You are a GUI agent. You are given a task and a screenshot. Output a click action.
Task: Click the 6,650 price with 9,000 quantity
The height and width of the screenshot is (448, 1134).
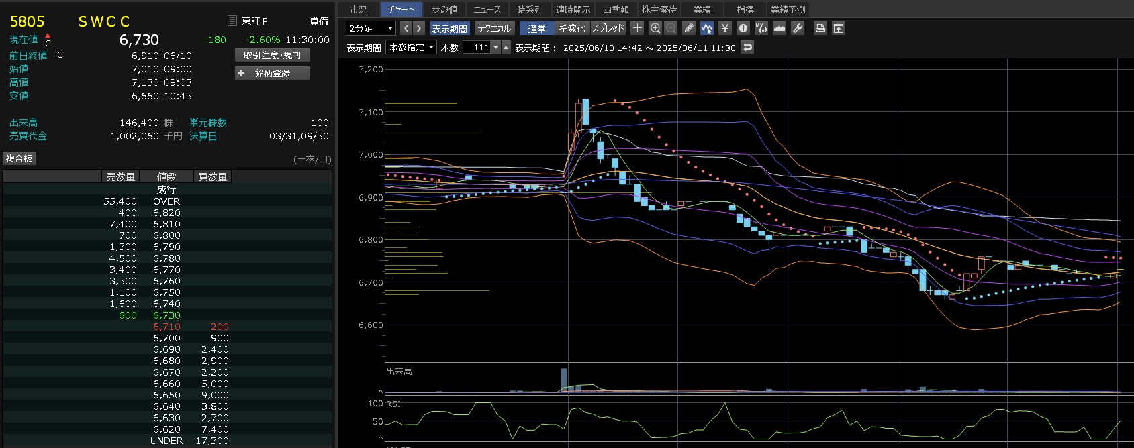pyautogui.click(x=167, y=395)
